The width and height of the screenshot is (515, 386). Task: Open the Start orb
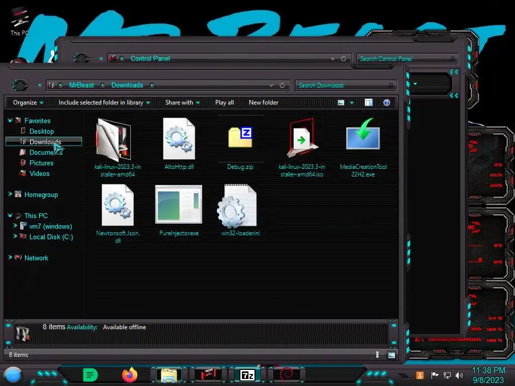(x=13, y=375)
